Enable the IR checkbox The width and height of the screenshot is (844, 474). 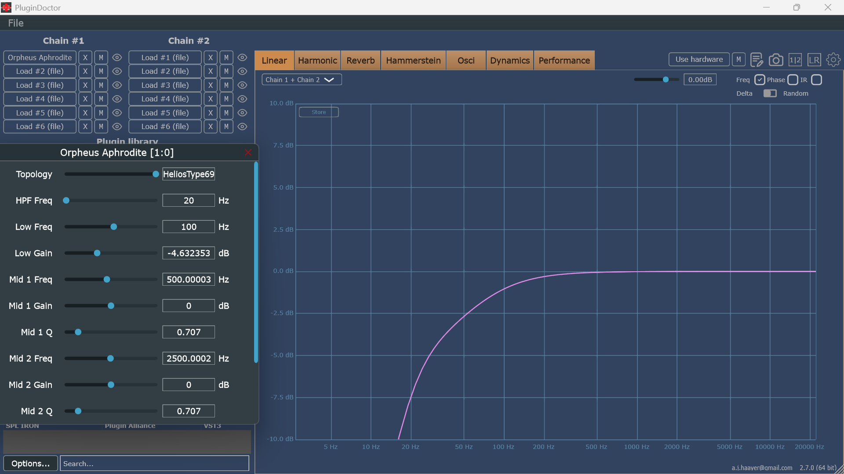[816, 80]
